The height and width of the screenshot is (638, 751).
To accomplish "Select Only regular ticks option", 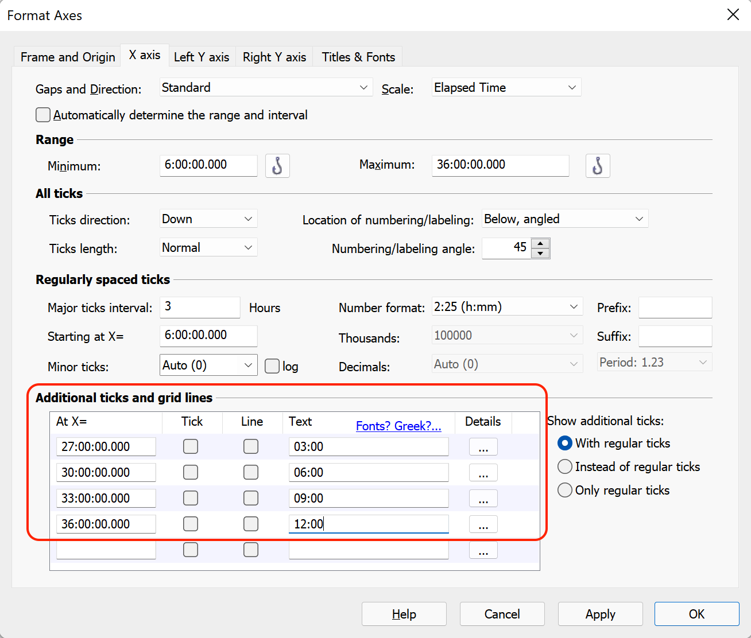I will (x=565, y=490).
